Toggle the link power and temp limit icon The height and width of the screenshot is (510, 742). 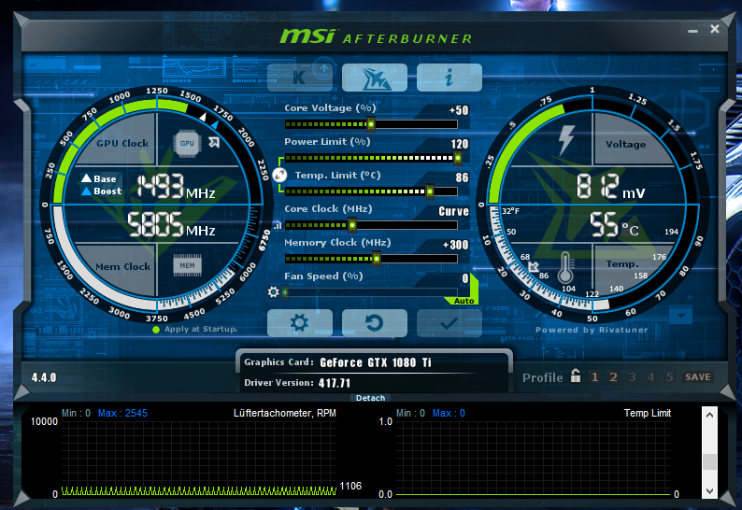pos(279,175)
